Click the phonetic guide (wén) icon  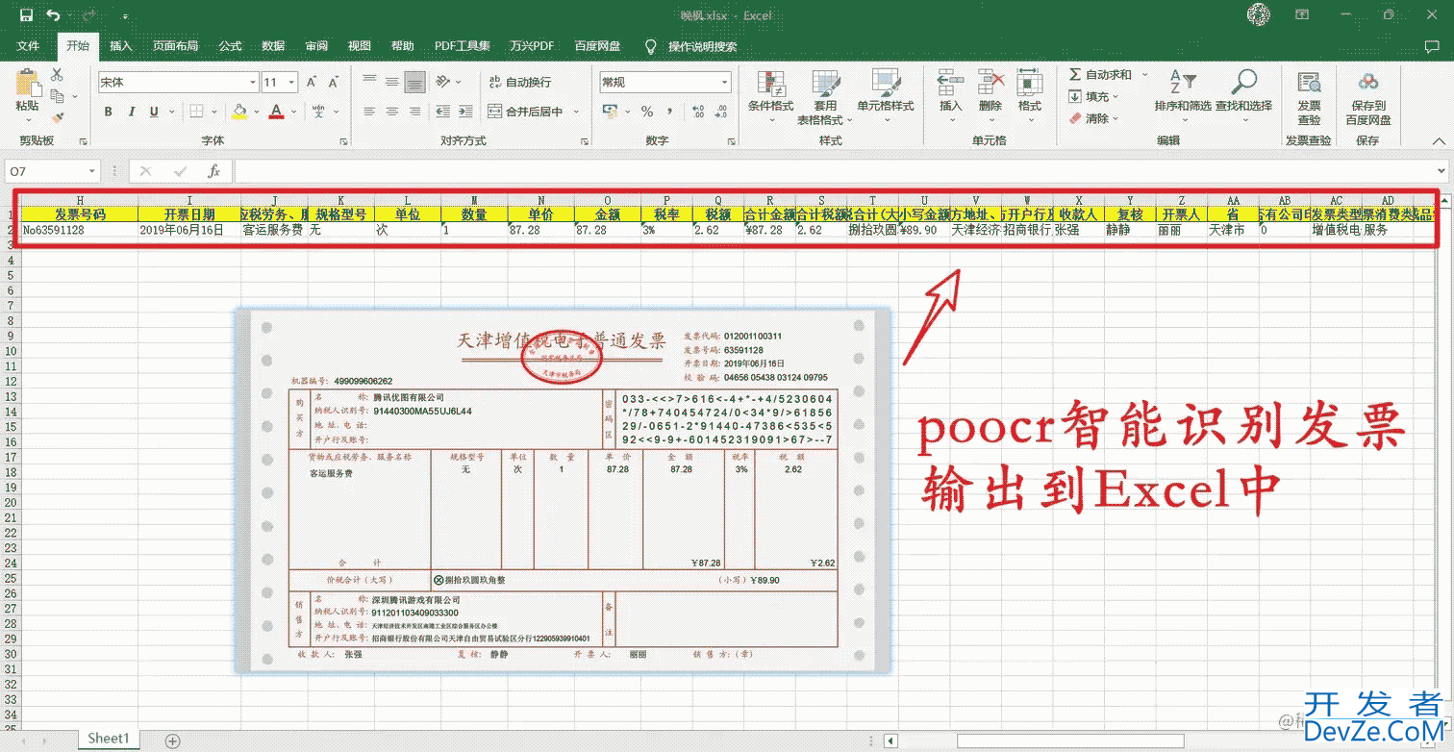(x=316, y=112)
